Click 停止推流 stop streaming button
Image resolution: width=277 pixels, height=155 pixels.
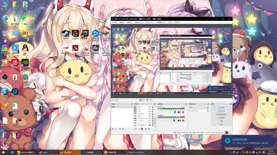pyautogui.click(x=221, y=107)
